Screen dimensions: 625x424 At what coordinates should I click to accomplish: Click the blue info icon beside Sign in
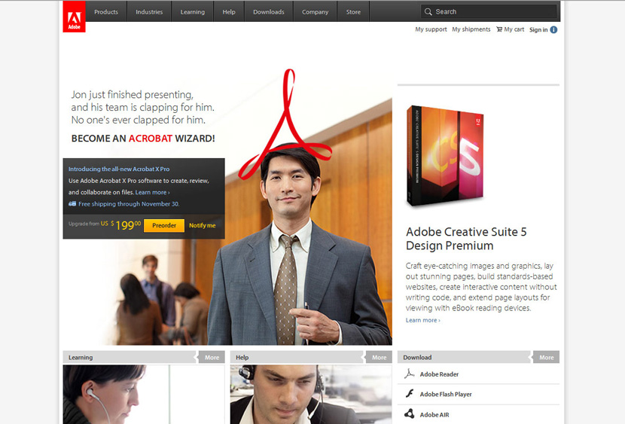[x=553, y=29]
